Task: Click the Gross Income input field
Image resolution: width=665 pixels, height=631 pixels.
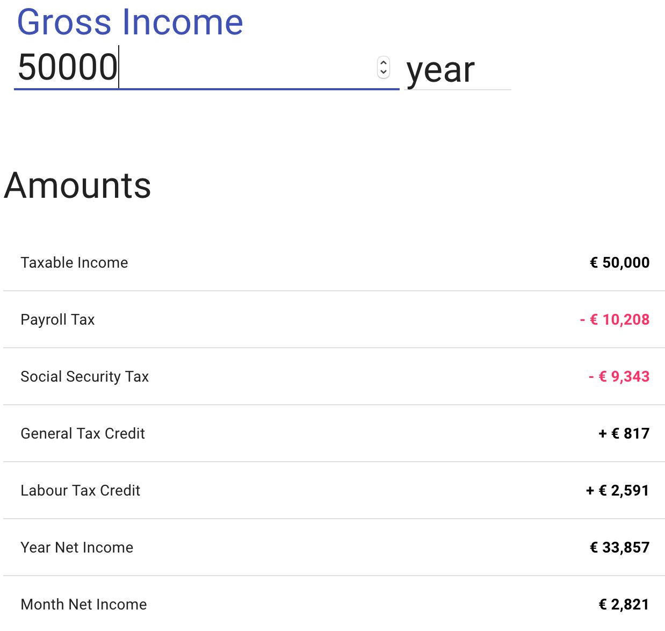Action: 193,68
